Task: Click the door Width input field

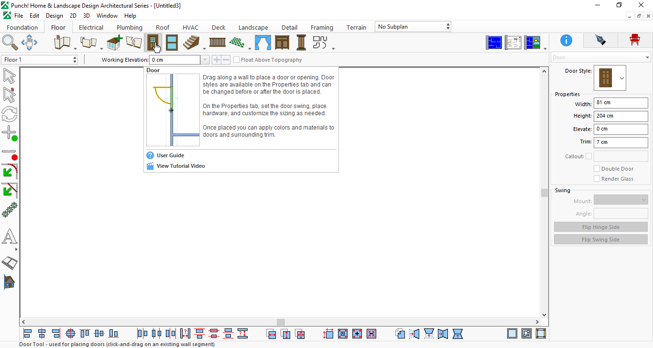Action: (x=620, y=103)
